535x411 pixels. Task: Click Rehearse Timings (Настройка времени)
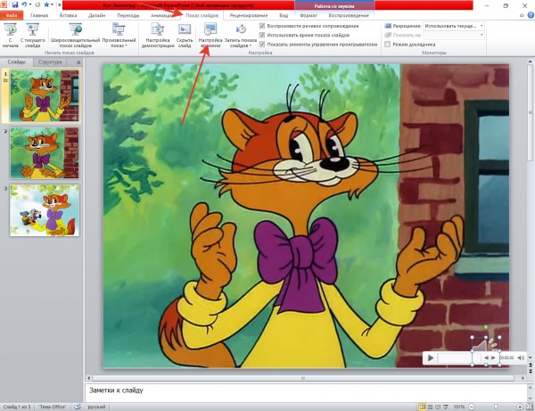point(210,36)
